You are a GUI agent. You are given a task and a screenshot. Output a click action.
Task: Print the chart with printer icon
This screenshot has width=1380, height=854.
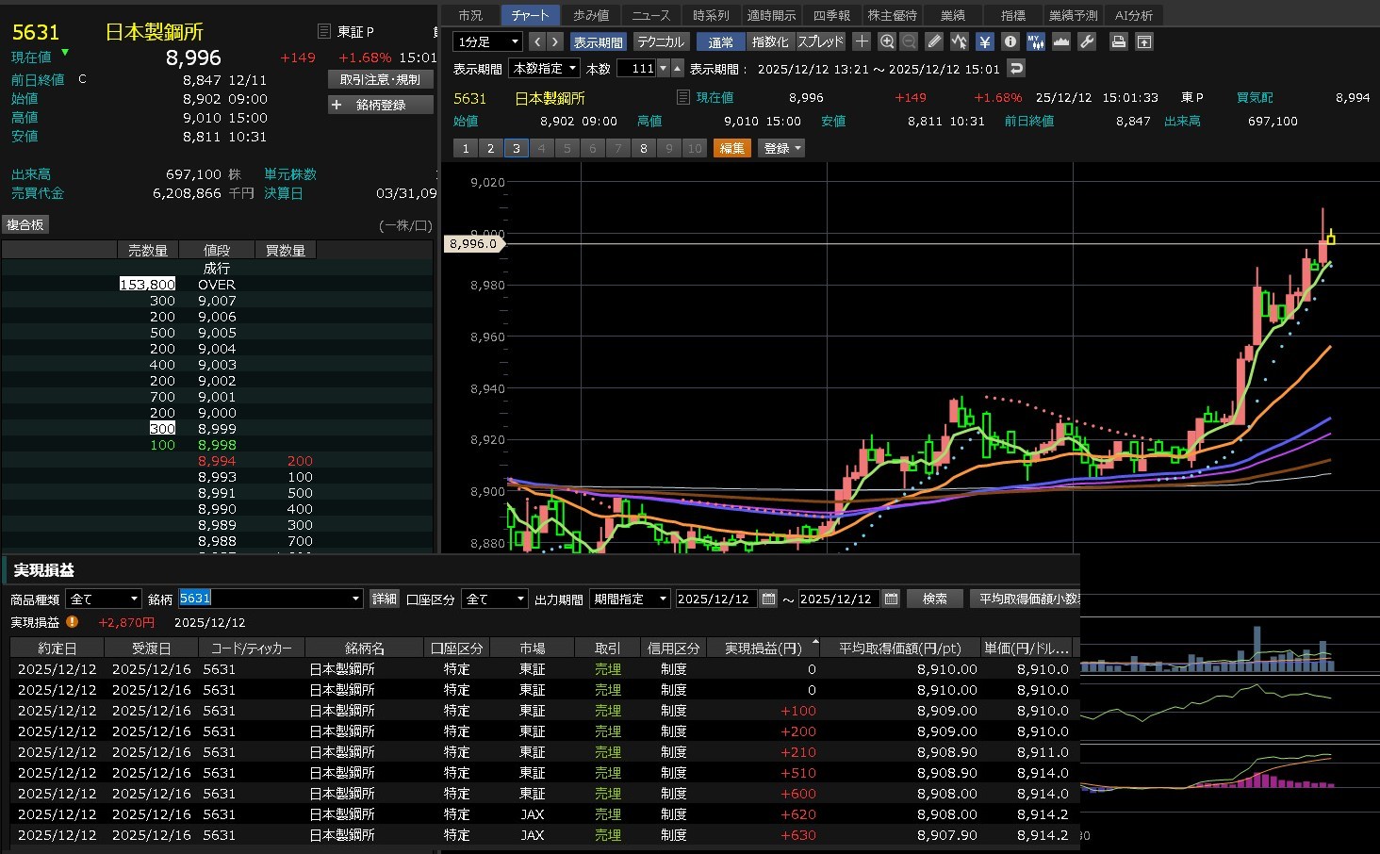tap(1118, 41)
